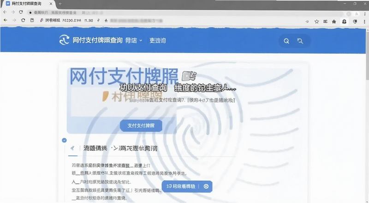Click the site logo in blue header
This screenshot has height=203, width=369.
tap(64, 40)
